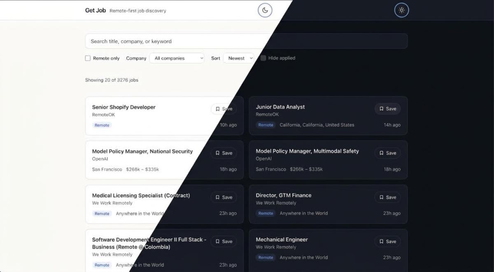Image resolution: width=494 pixels, height=272 pixels.
Task: Open the Model Policy Manager, Multimodal Safety title
Action: tap(308, 151)
